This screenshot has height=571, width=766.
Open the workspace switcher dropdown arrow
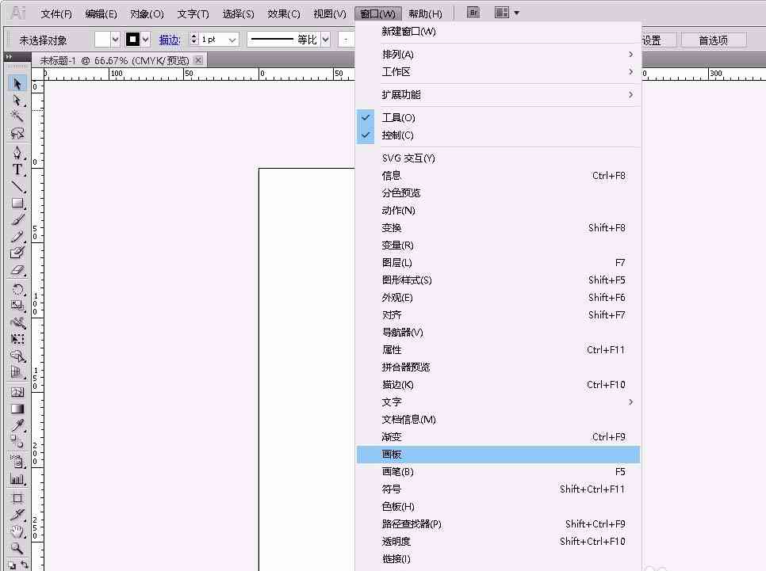pyautogui.click(x=517, y=13)
